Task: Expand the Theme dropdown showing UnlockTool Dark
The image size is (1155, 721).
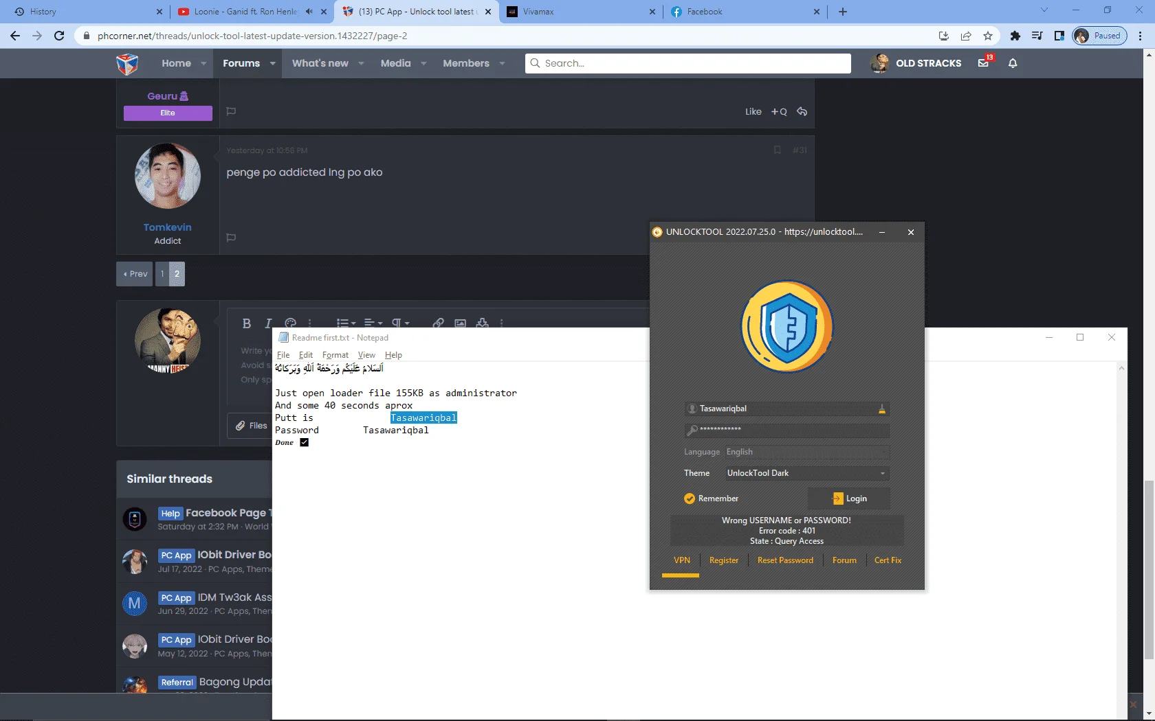Action: (806, 473)
